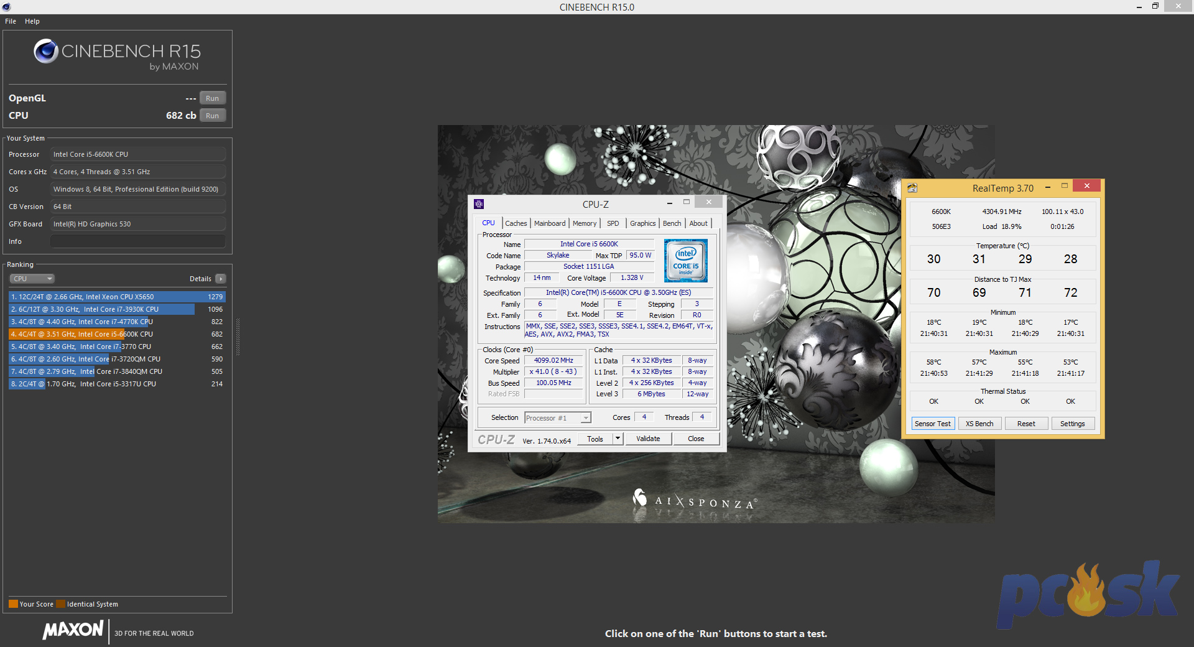Click the Close button in CPU-Z
This screenshot has width=1194, height=647.
tap(696, 439)
